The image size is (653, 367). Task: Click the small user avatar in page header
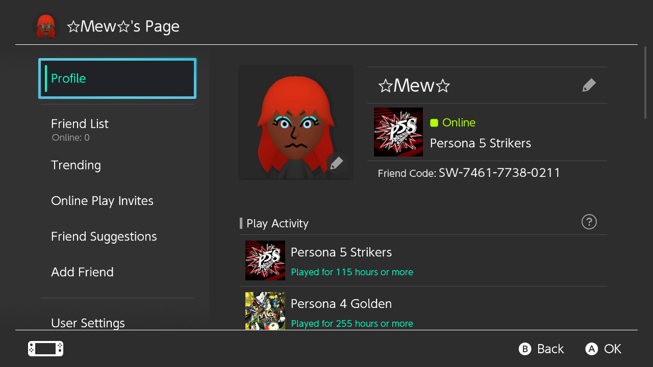46,27
